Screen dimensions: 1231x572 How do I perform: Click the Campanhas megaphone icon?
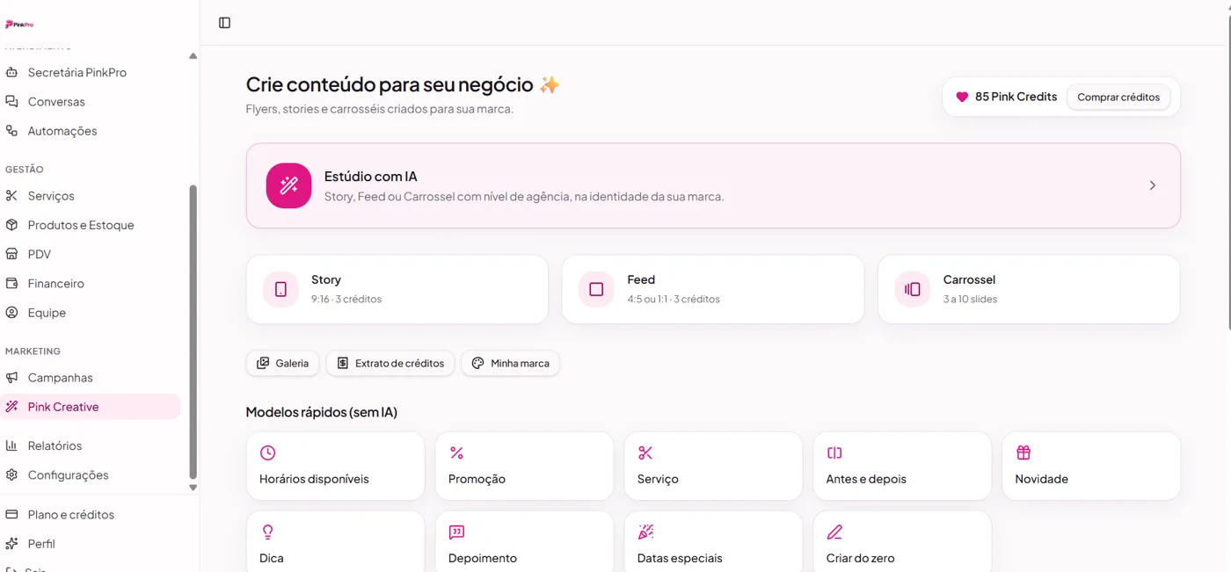click(11, 377)
